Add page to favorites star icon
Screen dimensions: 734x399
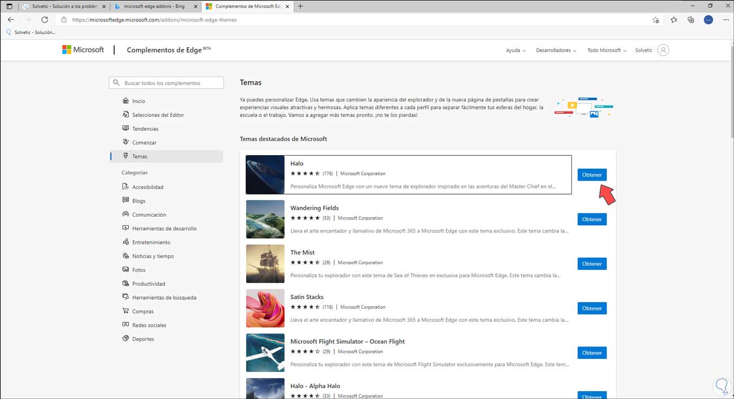[x=656, y=20]
